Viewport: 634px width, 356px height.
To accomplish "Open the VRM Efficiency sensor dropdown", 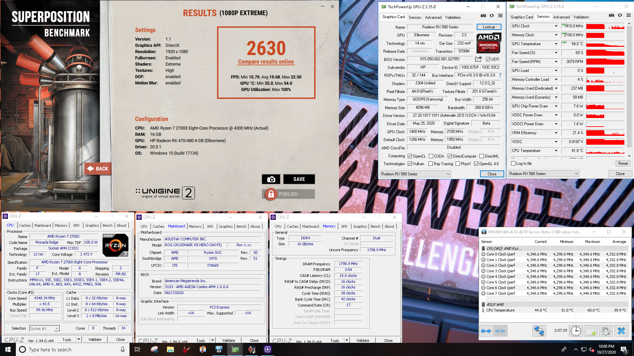I will 556,133.
